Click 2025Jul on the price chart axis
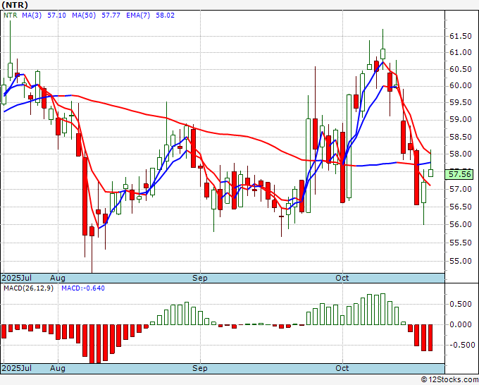 (17, 278)
